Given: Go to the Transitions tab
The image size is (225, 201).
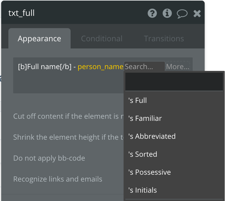Looking at the screenshot, I should point(164,39).
